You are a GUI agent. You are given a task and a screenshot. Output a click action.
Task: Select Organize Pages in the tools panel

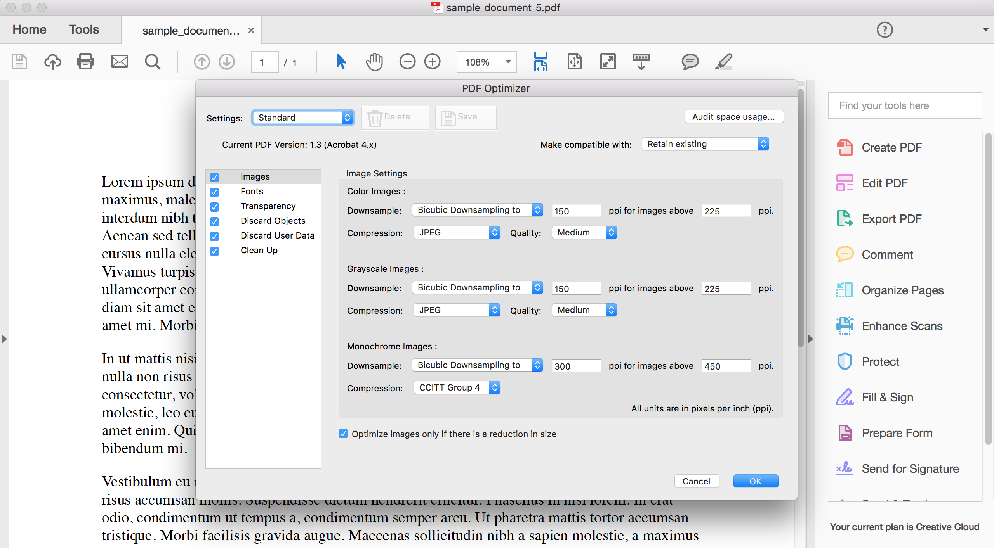(903, 290)
